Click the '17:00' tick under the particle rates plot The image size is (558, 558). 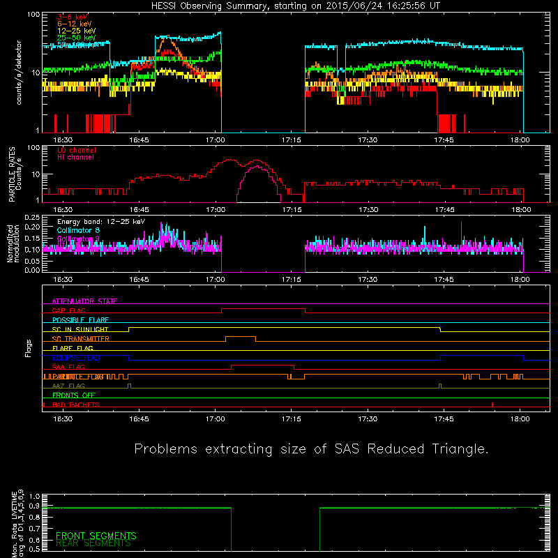pyautogui.click(x=216, y=210)
